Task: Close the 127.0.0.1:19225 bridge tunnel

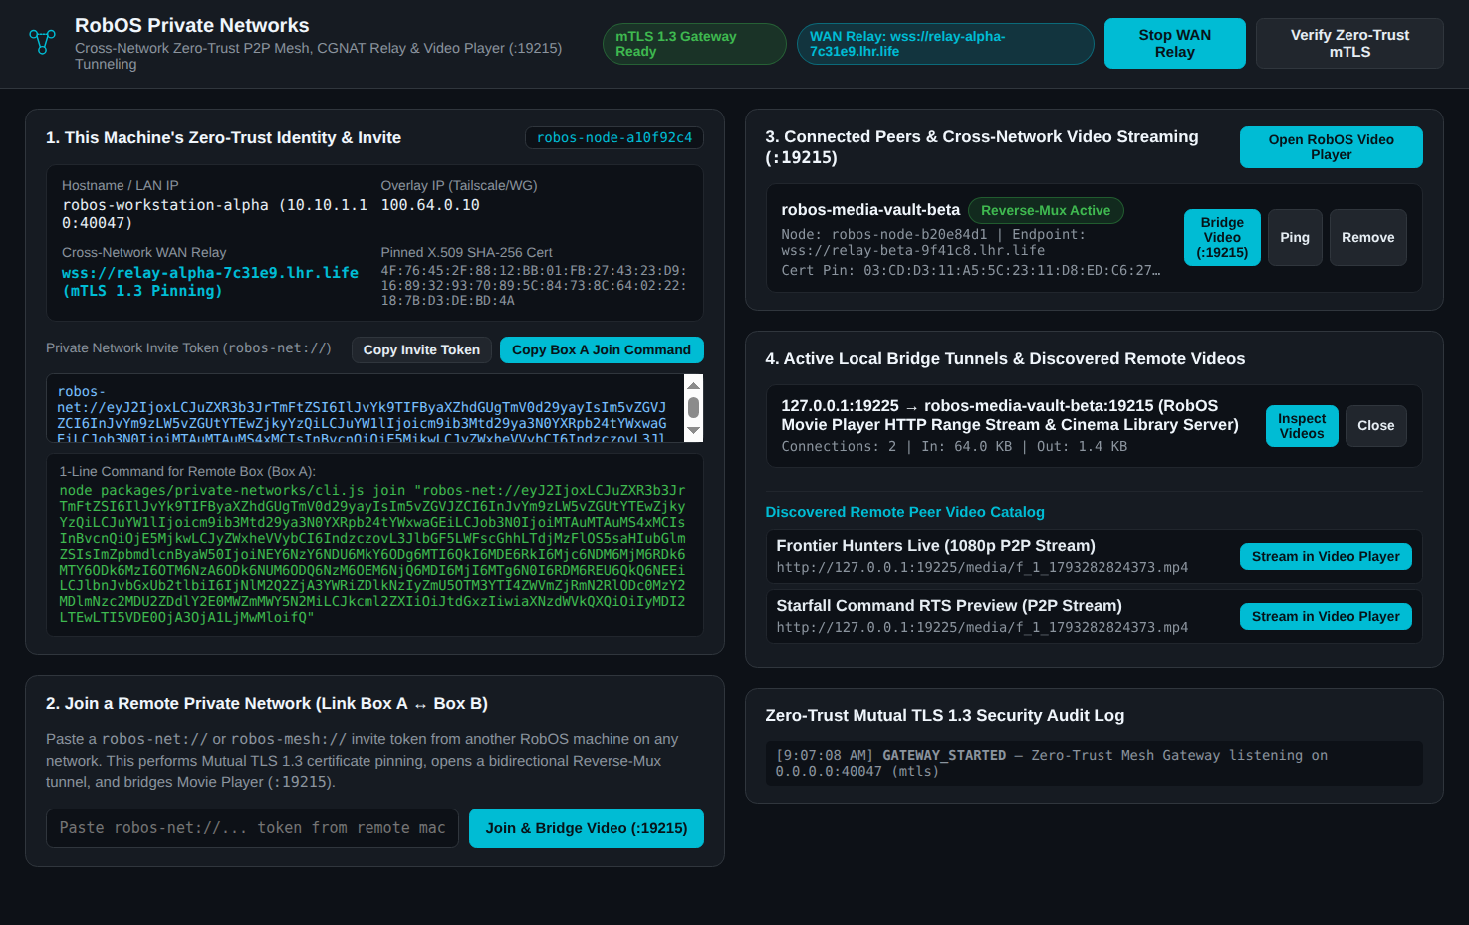Action: 1375,426
